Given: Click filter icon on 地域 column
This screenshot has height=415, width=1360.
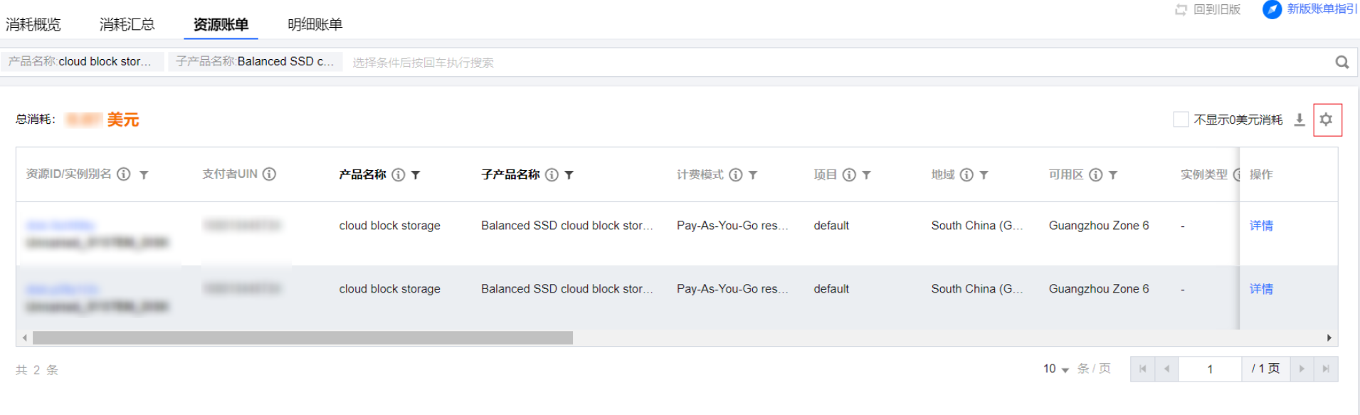Looking at the screenshot, I should [x=984, y=175].
